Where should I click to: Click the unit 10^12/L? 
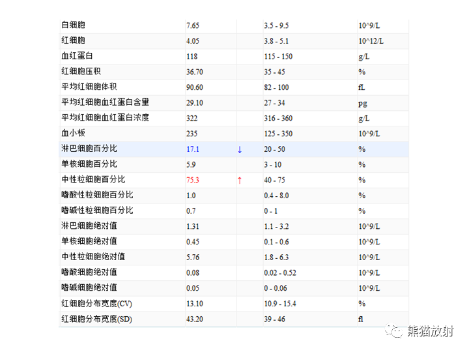371,41
